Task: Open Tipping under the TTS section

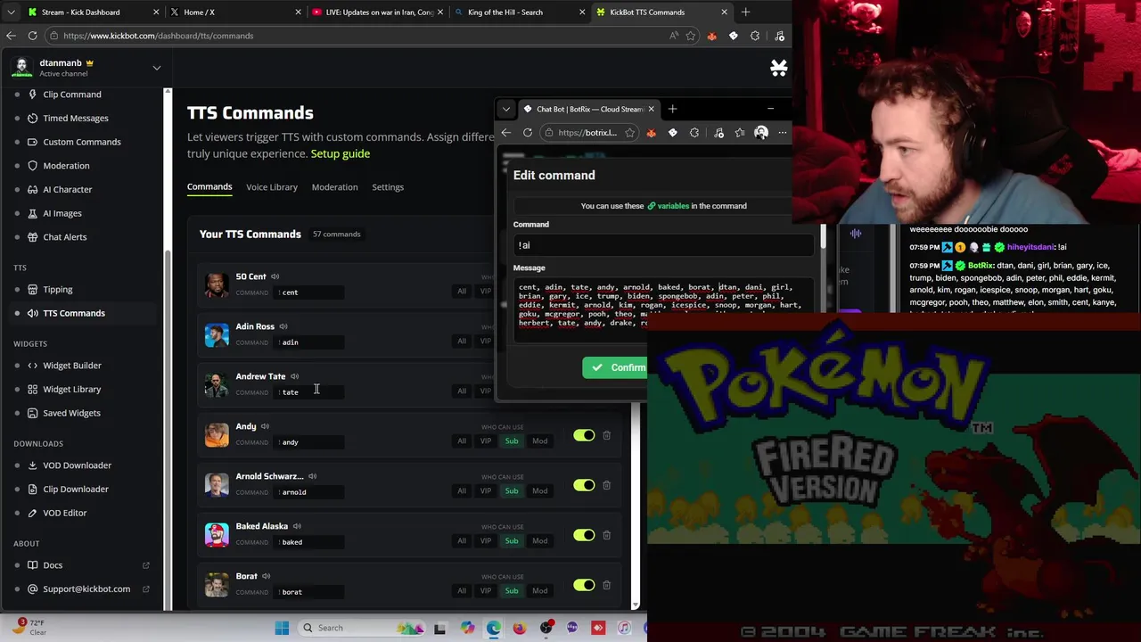Action: click(x=57, y=289)
